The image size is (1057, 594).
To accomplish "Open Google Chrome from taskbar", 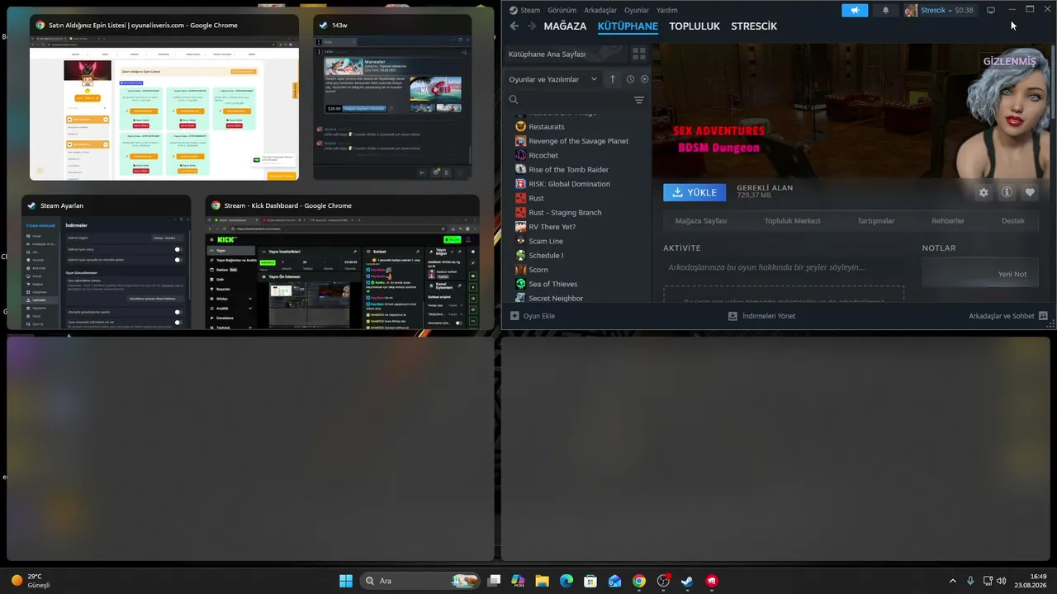I will pos(639,581).
